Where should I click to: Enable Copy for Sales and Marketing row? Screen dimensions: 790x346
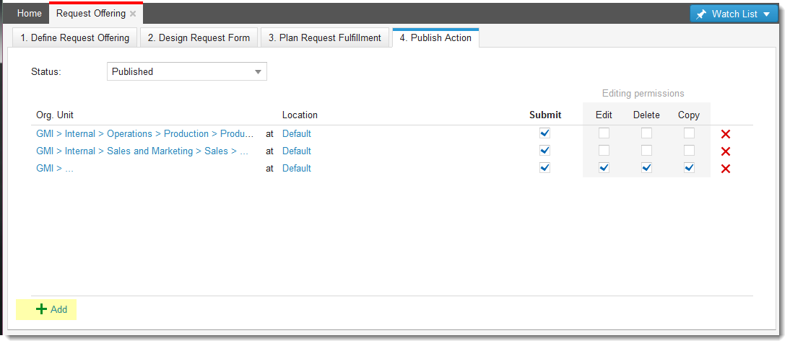click(x=689, y=151)
